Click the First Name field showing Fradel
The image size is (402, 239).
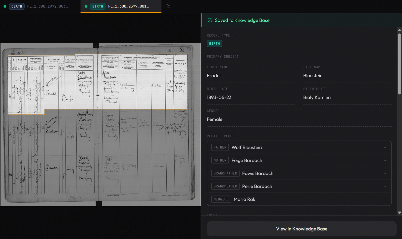coord(250,76)
